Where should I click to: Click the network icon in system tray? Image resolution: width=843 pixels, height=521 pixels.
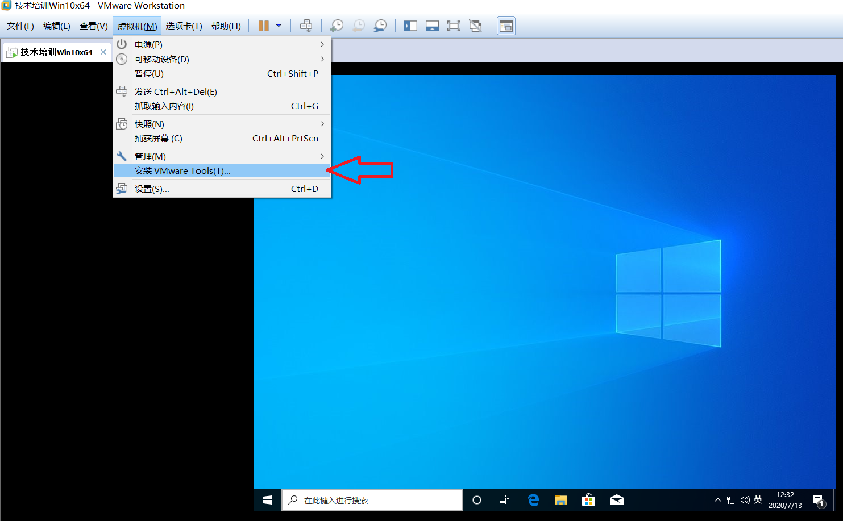(732, 500)
